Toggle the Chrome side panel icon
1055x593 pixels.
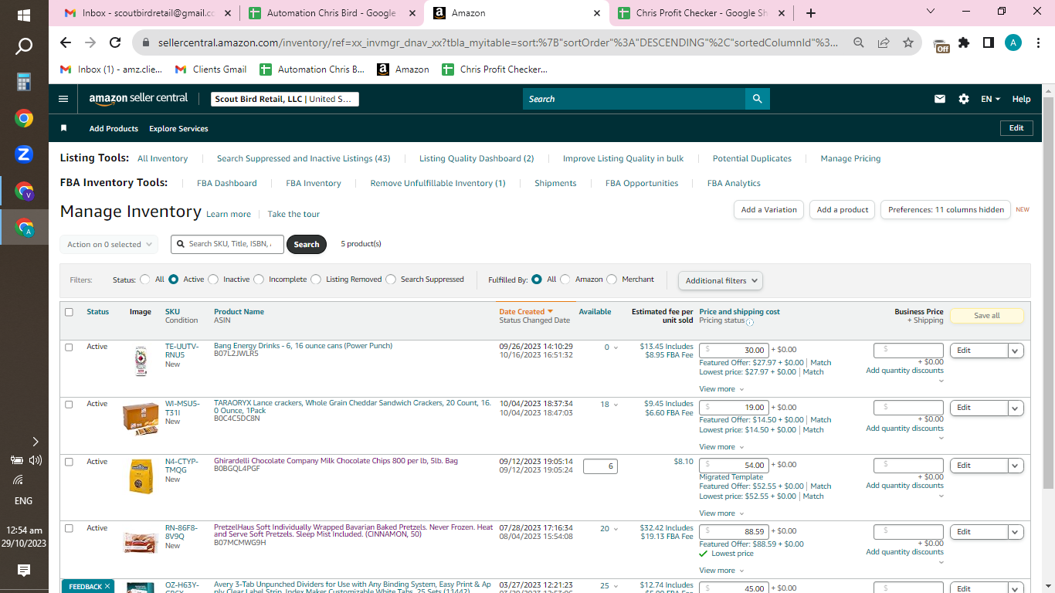[988, 43]
